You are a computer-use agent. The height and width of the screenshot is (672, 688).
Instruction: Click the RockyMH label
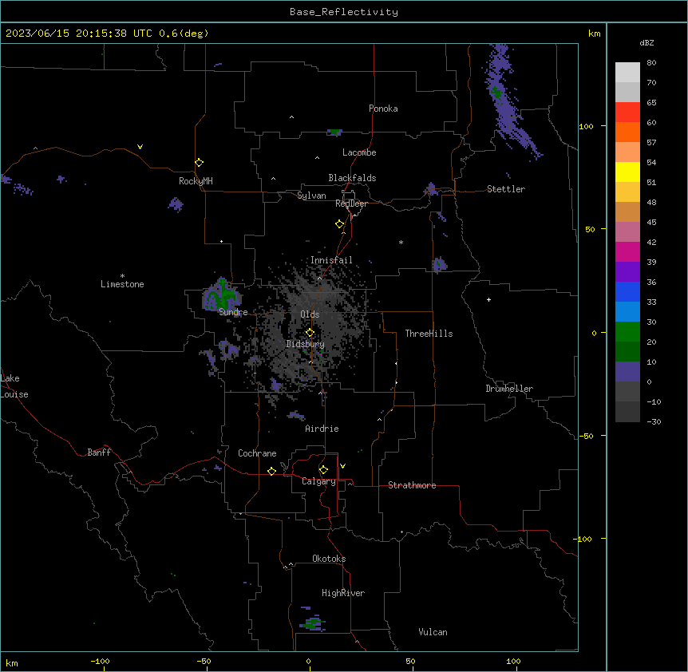coord(196,181)
